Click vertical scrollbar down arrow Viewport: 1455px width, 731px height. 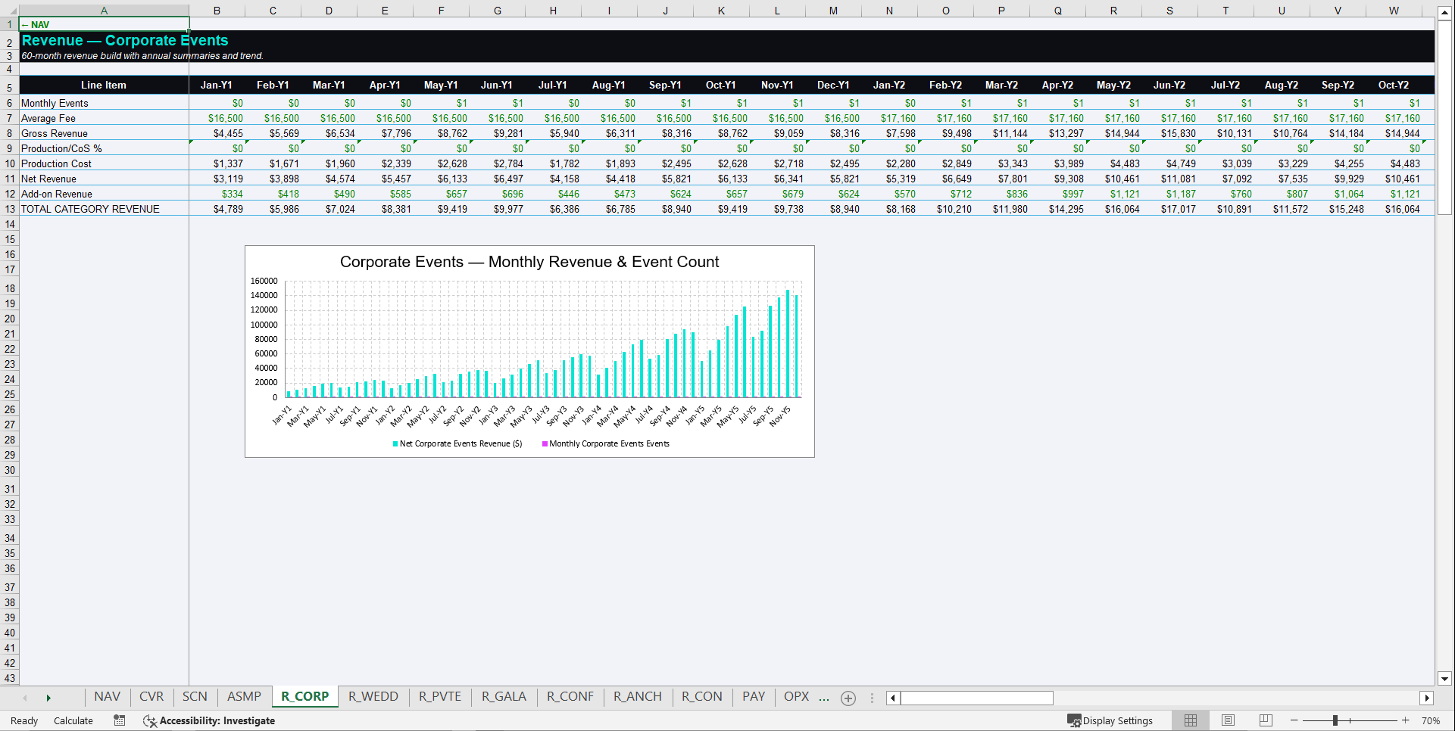[1444, 679]
